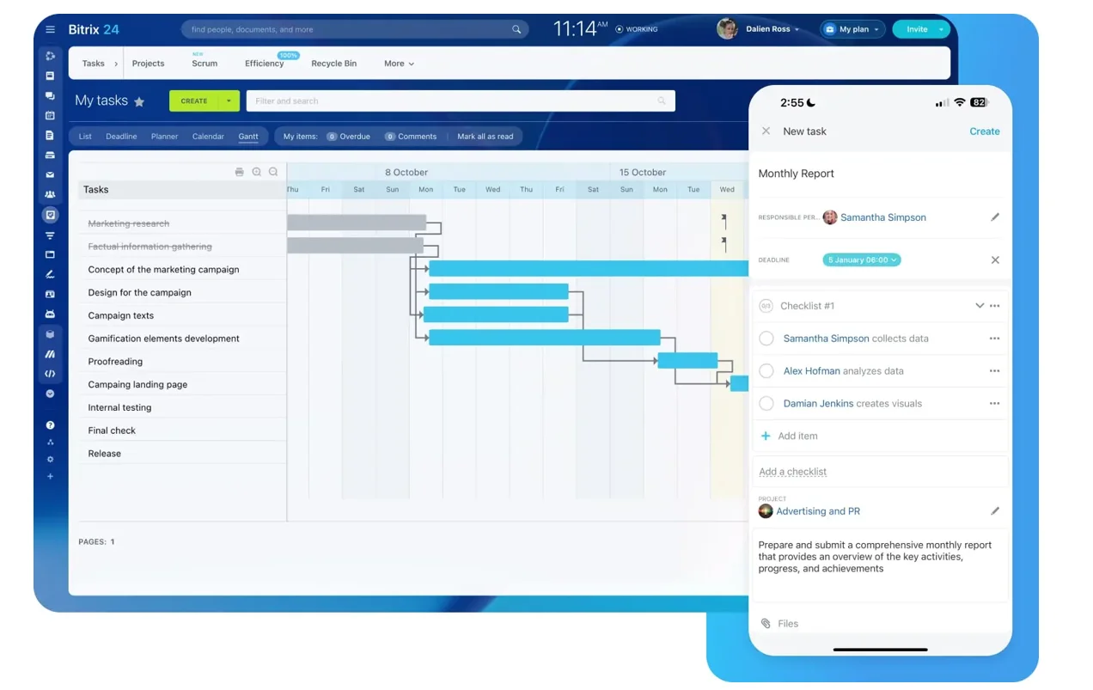Open the highlighted Tasks icon in left sidebar
The width and height of the screenshot is (1093, 690).
(50, 215)
